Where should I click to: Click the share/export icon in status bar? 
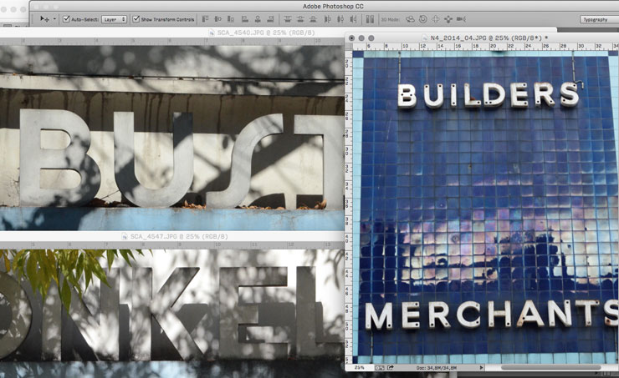[x=391, y=367]
